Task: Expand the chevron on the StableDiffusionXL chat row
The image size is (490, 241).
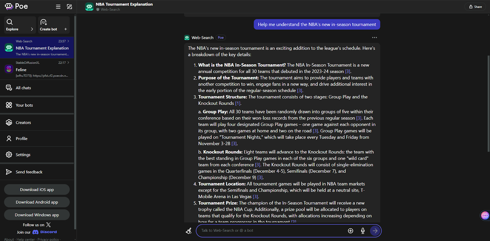Action: (x=68, y=62)
